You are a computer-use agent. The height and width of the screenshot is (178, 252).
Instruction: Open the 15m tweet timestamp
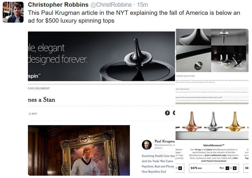click(142, 5)
